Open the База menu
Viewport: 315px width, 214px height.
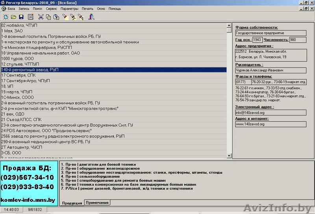tap(12, 8)
